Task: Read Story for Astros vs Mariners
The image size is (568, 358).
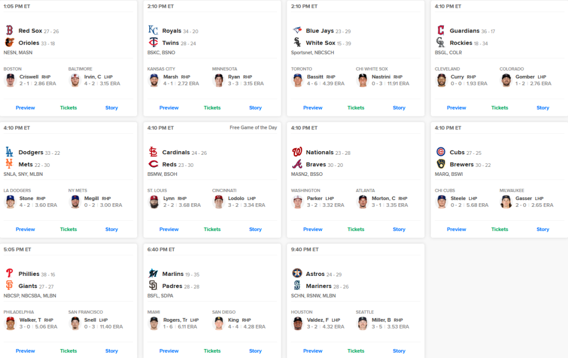Action: pos(399,351)
